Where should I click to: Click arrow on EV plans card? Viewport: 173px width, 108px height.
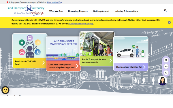tap(144, 67)
